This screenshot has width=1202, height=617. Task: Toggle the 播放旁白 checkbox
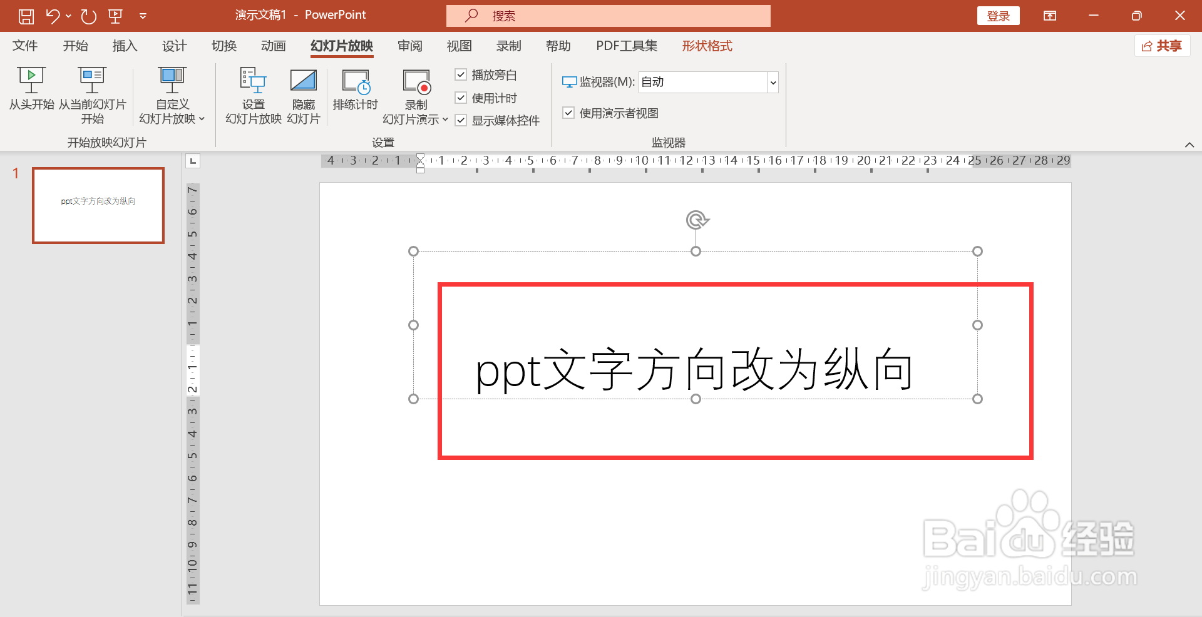coord(461,75)
